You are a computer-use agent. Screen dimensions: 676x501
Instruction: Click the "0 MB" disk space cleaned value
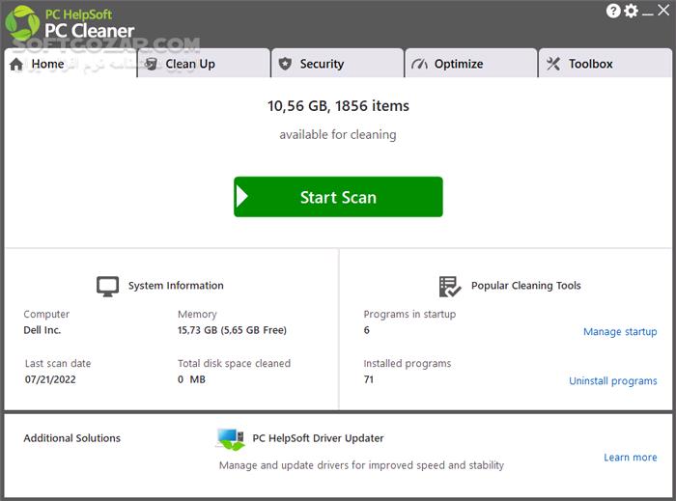(x=191, y=379)
